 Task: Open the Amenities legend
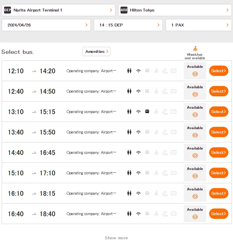coord(96,51)
